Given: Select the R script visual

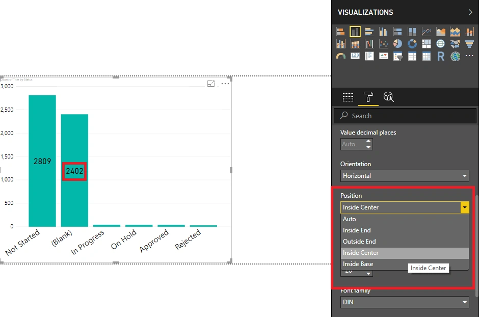Looking at the screenshot, I should click(441, 56).
